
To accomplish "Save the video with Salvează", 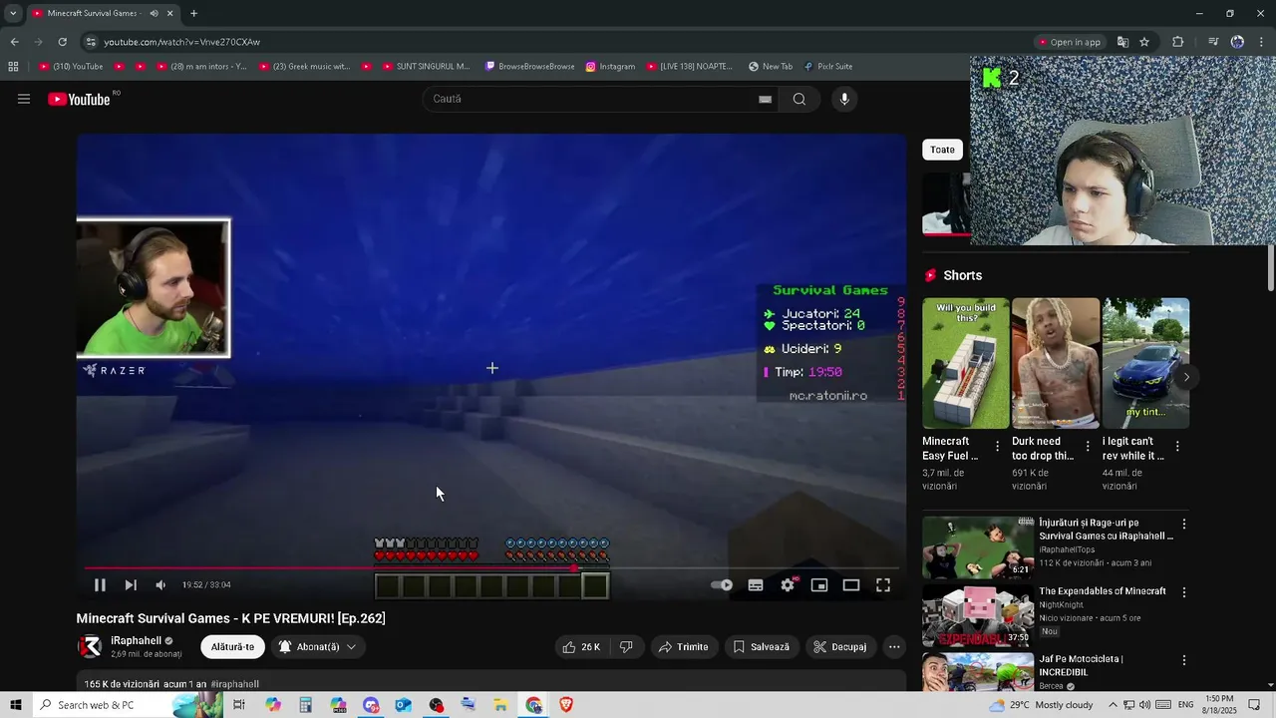I will pos(762,647).
